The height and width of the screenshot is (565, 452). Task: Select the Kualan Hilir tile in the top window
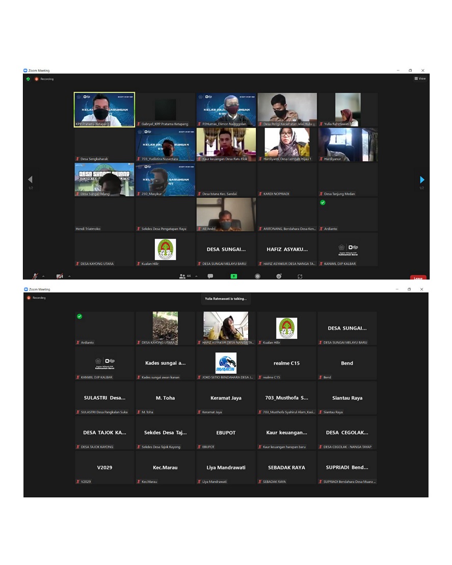[x=165, y=249]
